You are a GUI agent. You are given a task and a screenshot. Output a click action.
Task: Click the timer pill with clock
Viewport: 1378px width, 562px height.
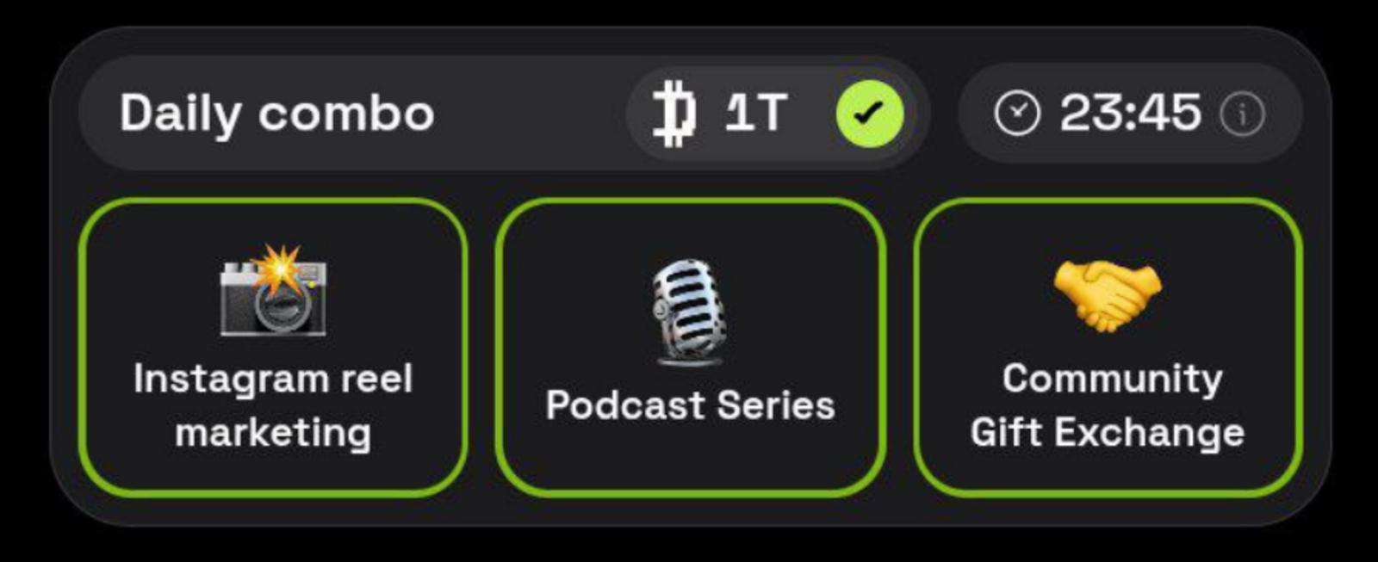coord(1130,114)
